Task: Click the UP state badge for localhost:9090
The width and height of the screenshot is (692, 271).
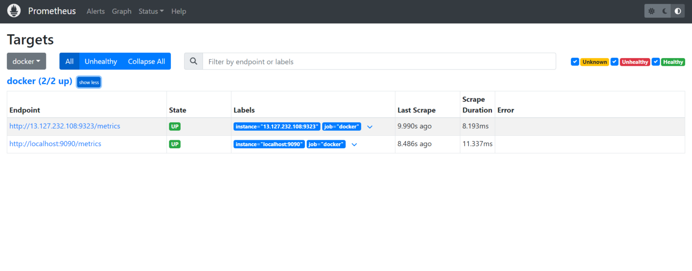Action: (x=174, y=144)
